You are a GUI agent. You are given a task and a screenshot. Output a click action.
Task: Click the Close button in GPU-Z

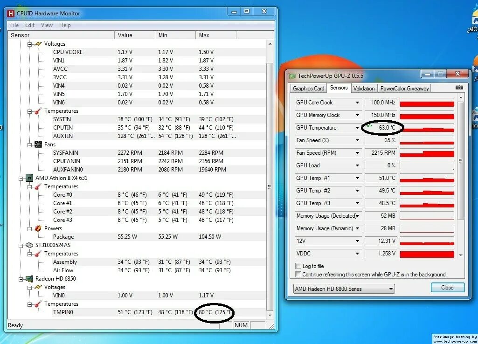[448, 288]
